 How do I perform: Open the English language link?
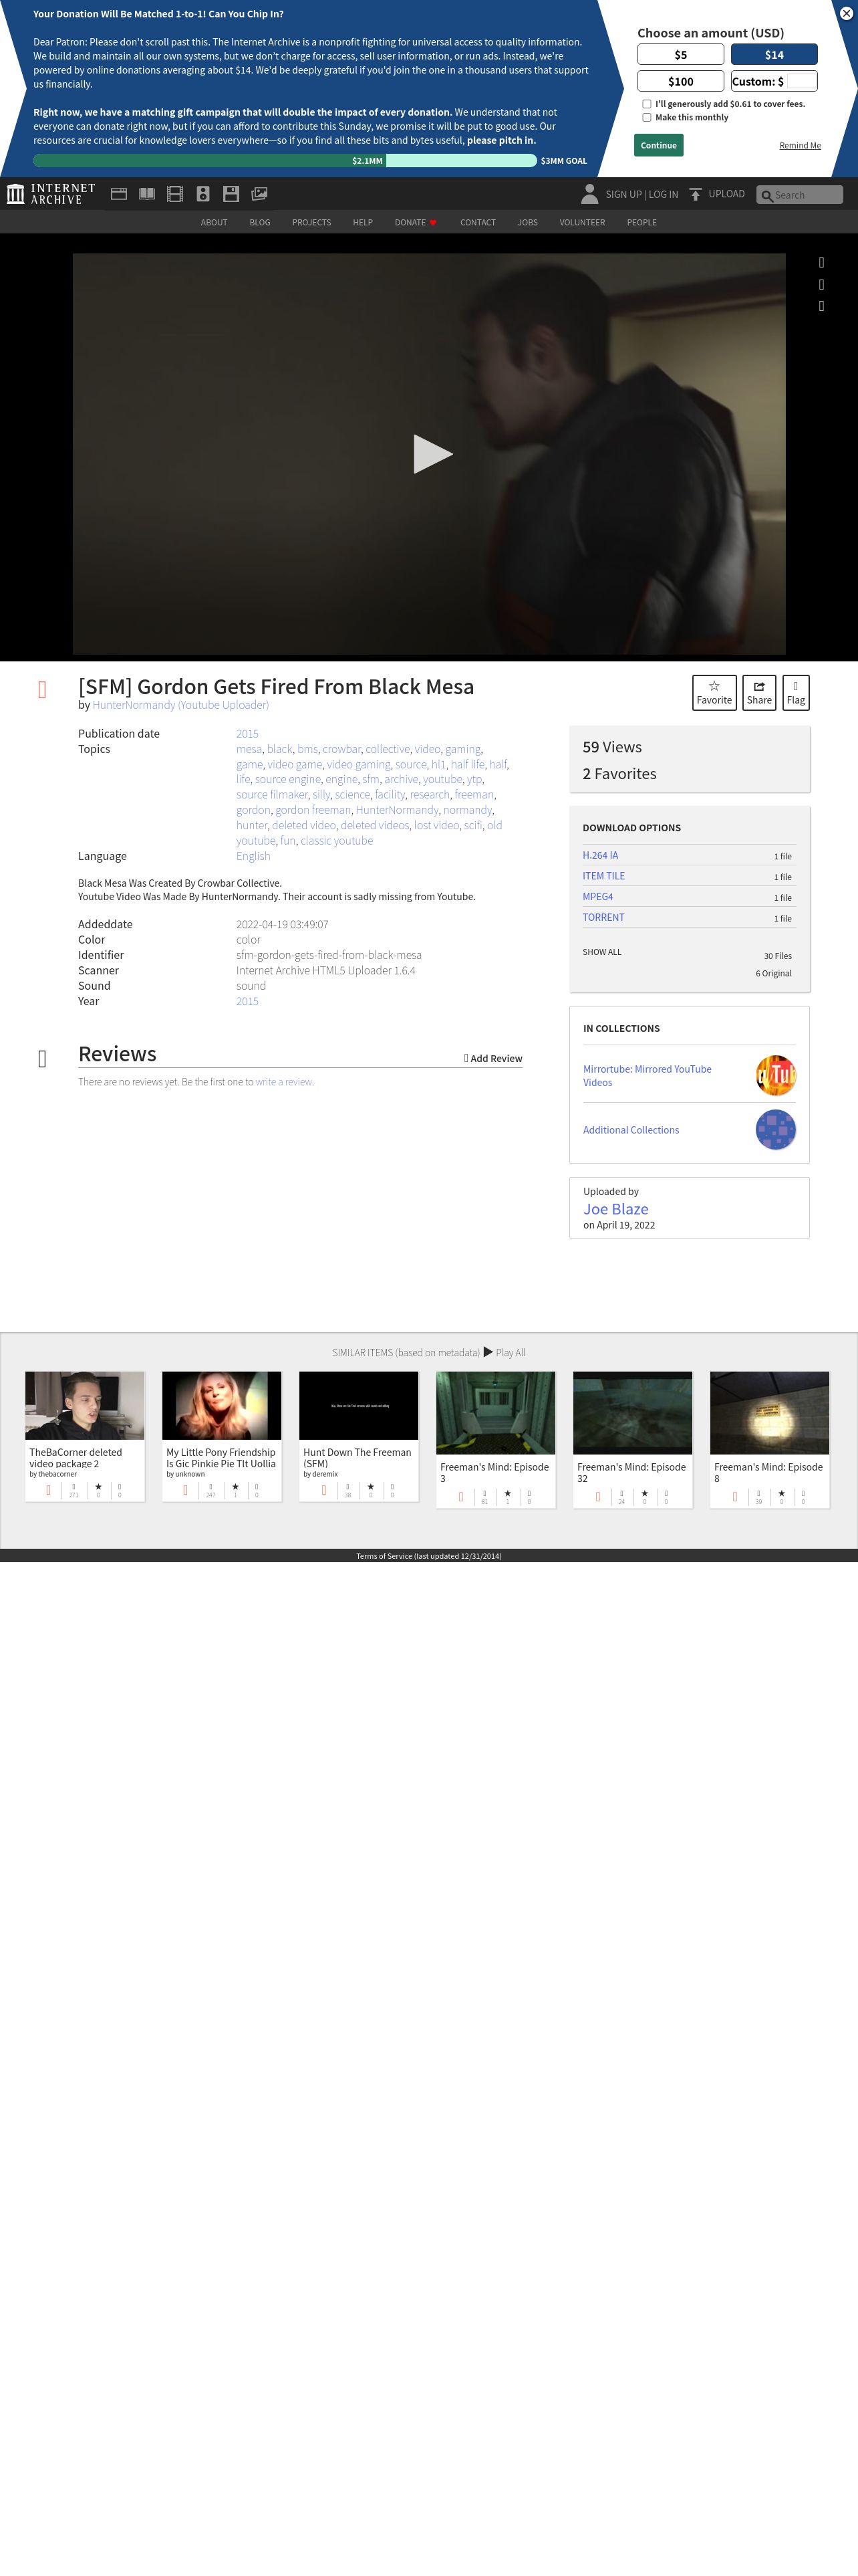point(253,856)
